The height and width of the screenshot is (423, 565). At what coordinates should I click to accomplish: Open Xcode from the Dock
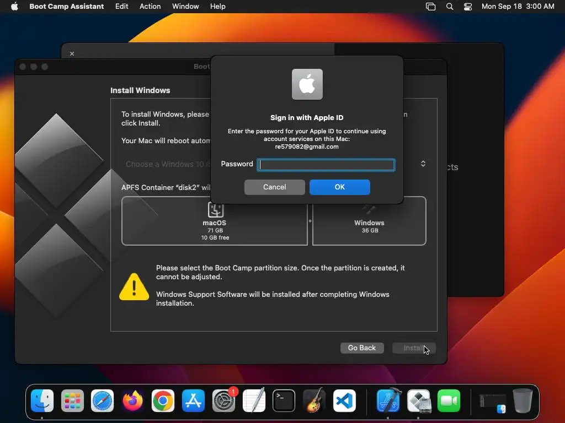[x=388, y=400]
